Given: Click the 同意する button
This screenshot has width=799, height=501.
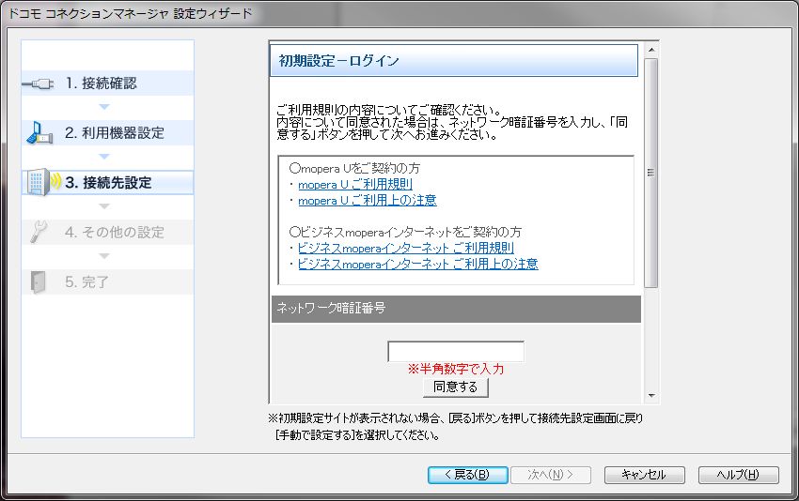Looking at the screenshot, I should click(456, 387).
